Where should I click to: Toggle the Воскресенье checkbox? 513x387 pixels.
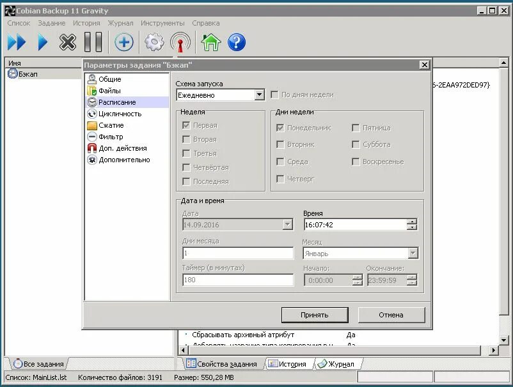pyautogui.click(x=356, y=162)
